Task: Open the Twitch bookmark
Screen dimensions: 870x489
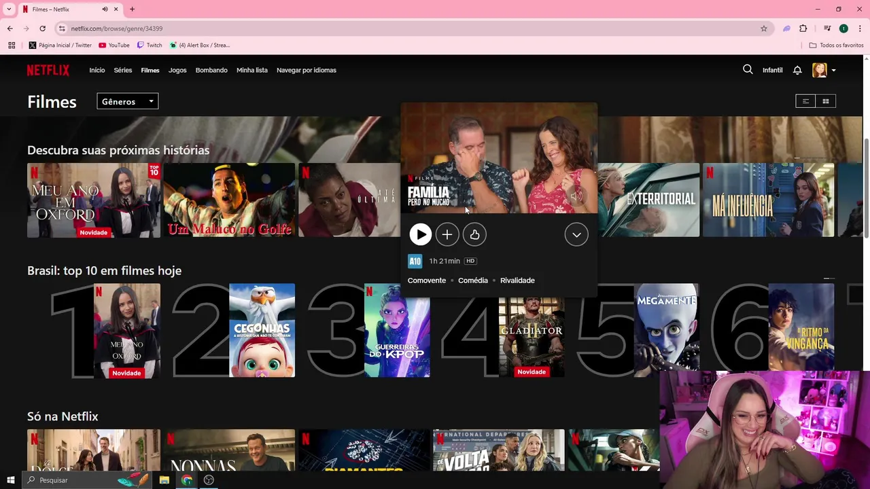Action: [150, 46]
